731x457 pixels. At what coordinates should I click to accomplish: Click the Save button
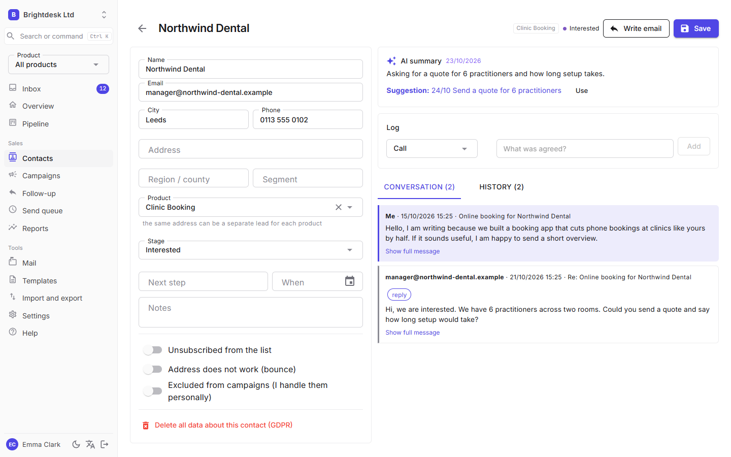[x=696, y=28]
